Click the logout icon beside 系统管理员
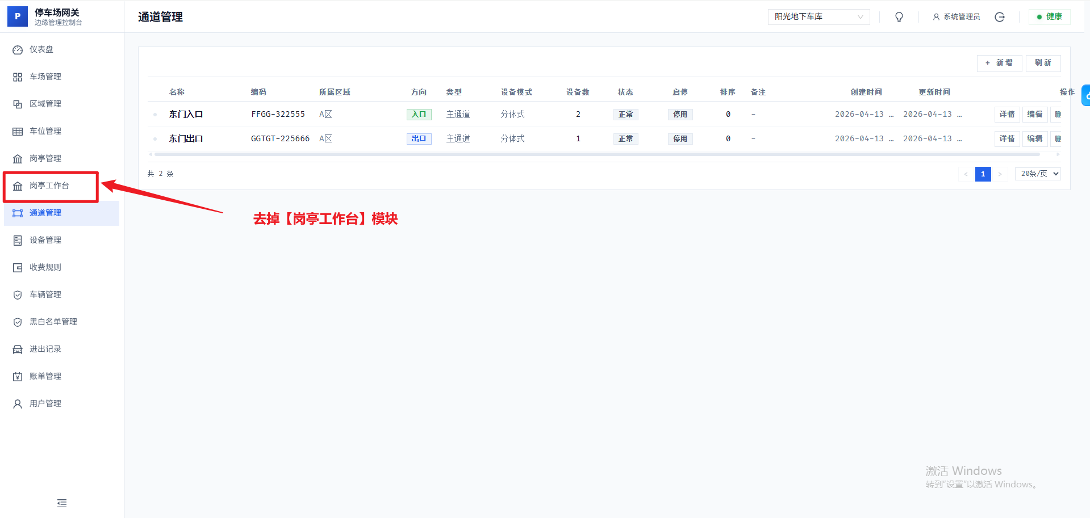 pyautogui.click(x=1000, y=17)
